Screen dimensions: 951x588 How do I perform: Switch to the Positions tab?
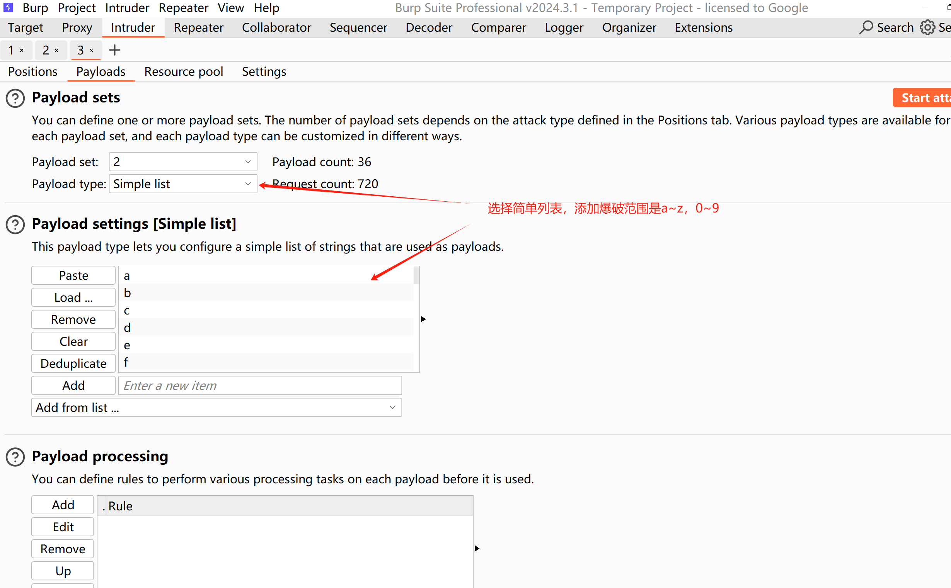click(x=33, y=71)
